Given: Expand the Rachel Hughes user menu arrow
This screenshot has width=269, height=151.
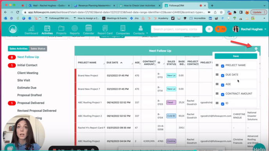Looking at the screenshot, I should click(265, 29).
